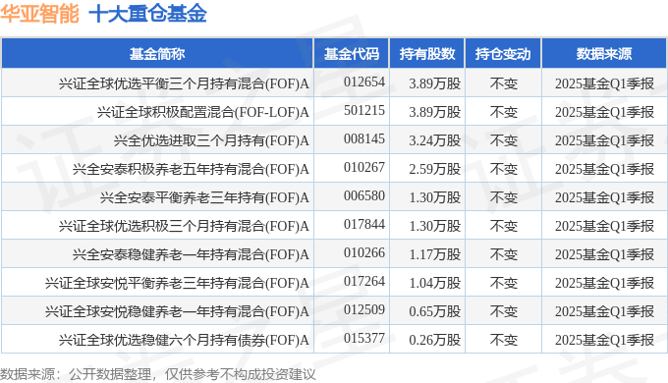Open fund 兴证全球优选平衡三个月持有混合(FOF)A
This screenshot has width=668, height=383.
point(184,83)
